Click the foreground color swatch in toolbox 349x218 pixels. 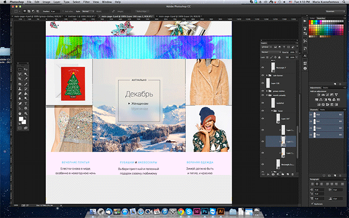tap(21, 119)
